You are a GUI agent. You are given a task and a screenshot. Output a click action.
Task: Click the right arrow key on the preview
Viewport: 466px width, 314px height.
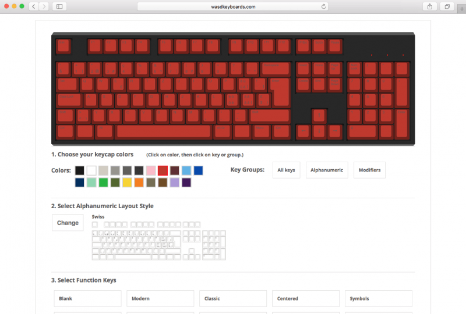tap(335, 131)
